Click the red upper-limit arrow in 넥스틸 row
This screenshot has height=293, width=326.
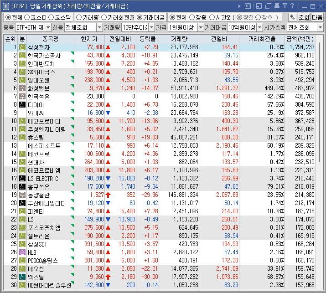click(108, 277)
